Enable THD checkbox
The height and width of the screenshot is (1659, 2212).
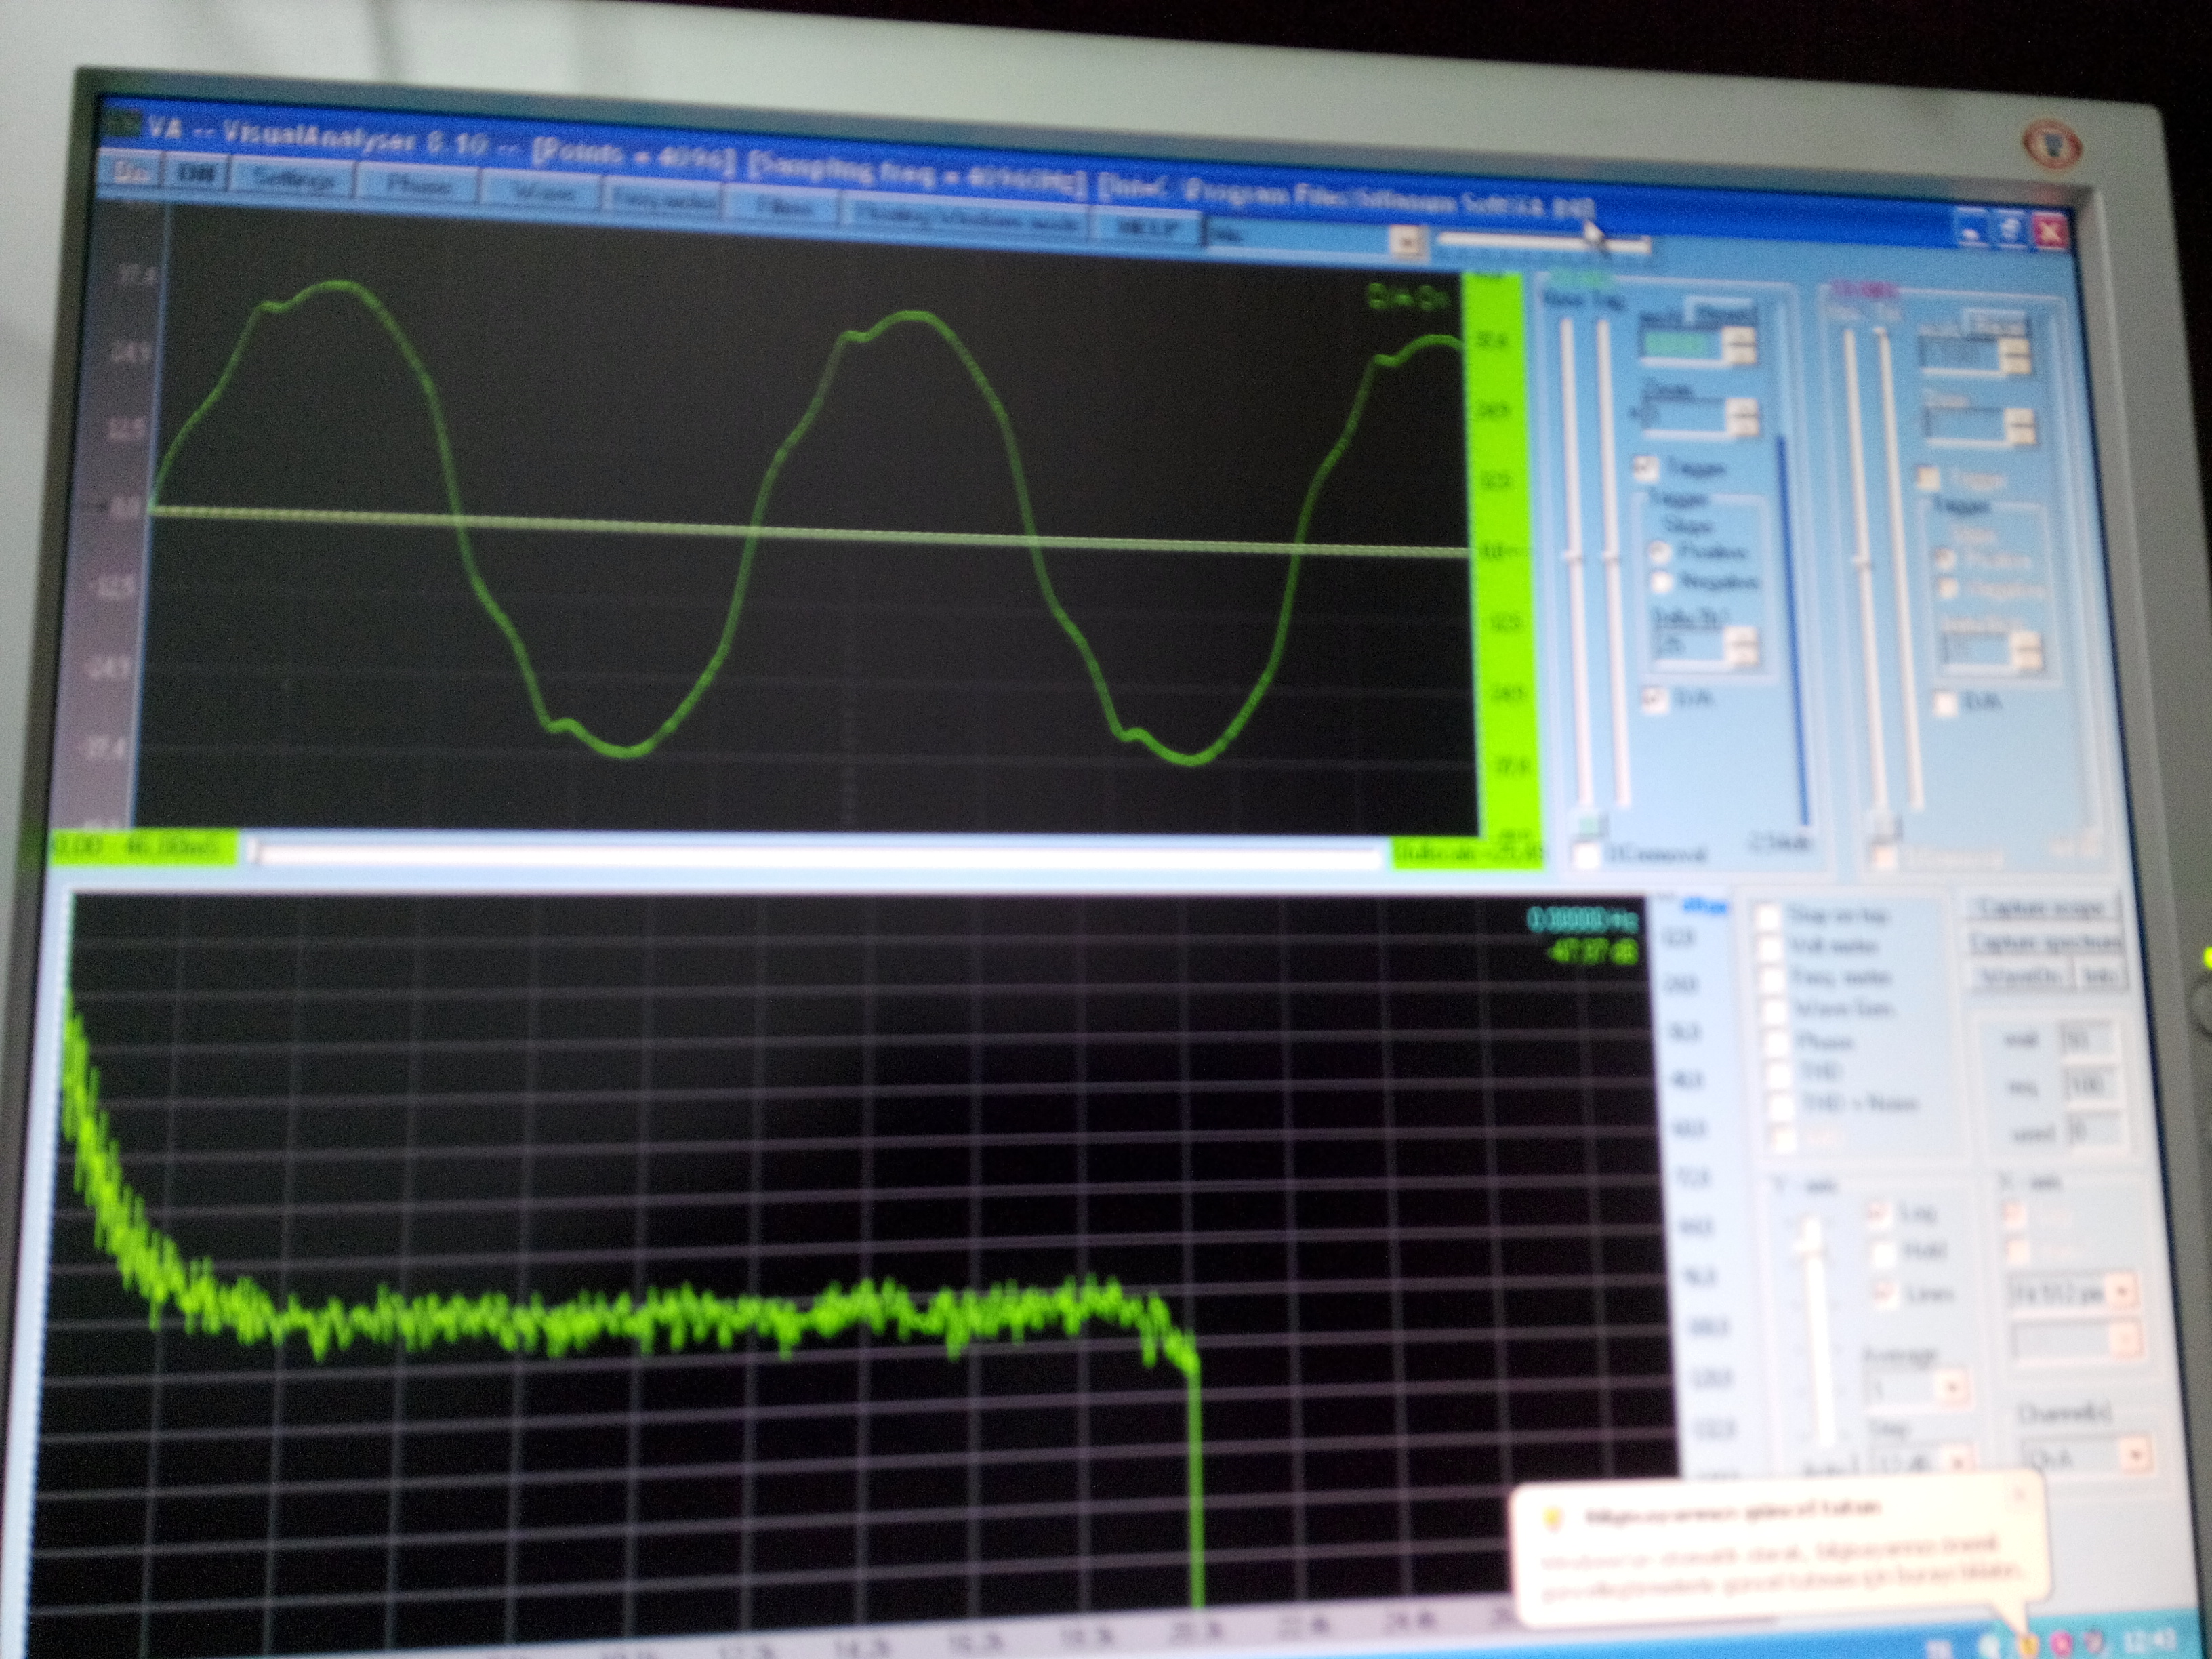[x=1780, y=1074]
